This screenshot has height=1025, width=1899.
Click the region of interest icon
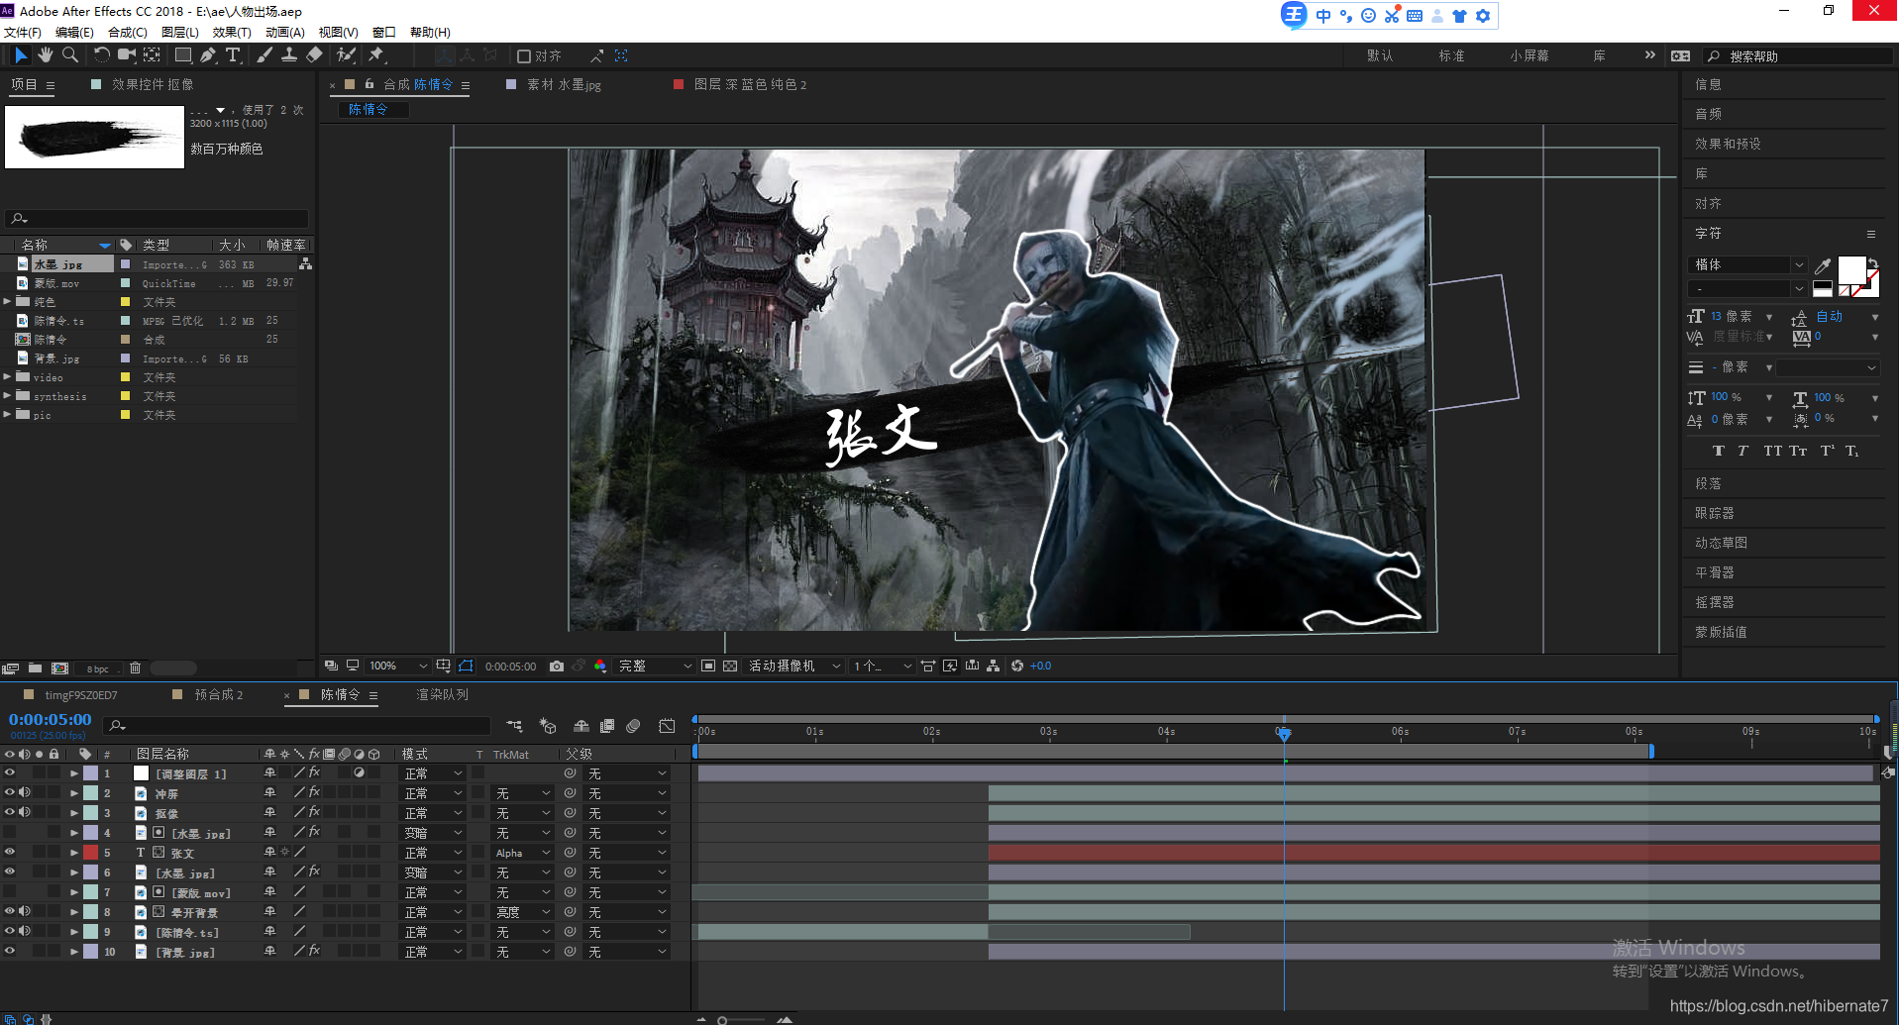click(x=708, y=666)
